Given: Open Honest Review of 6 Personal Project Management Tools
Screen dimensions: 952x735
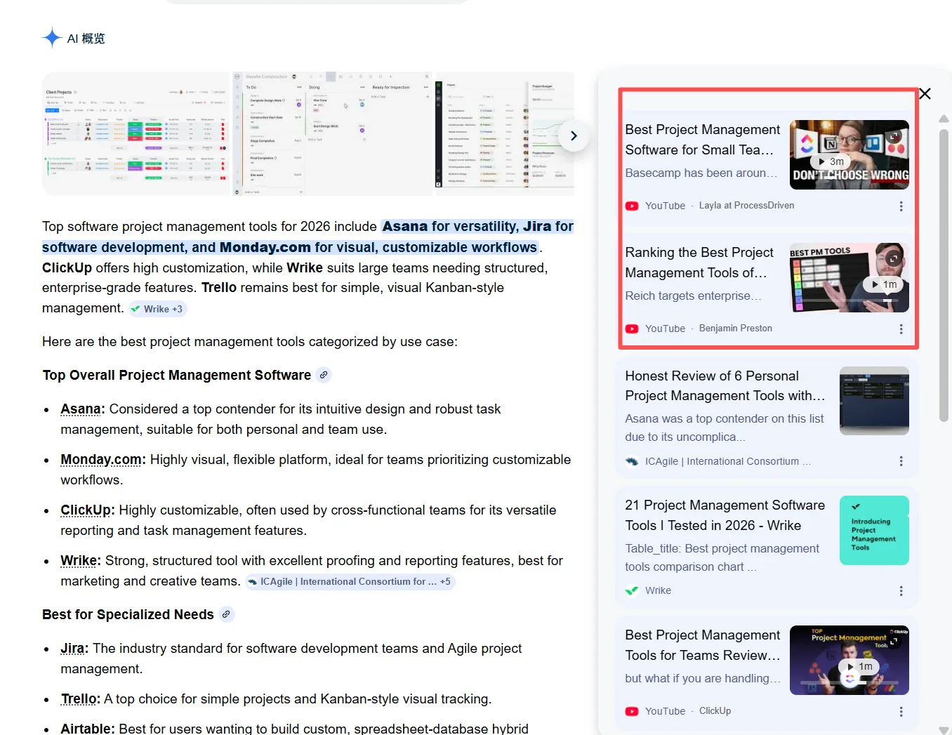Looking at the screenshot, I should 725,386.
